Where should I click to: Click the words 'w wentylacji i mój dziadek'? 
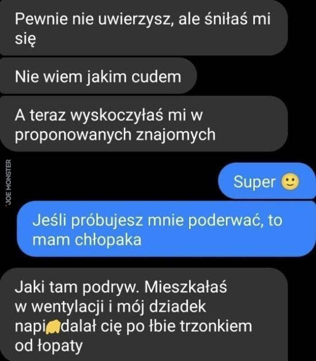tap(110, 307)
